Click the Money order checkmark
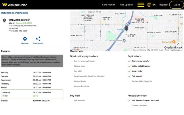The height and width of the screenshot is (115, 184). (x=129, y=71)
